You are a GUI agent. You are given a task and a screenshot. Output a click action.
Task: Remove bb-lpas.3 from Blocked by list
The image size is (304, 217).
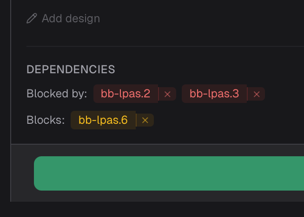[x=256, y=94]
